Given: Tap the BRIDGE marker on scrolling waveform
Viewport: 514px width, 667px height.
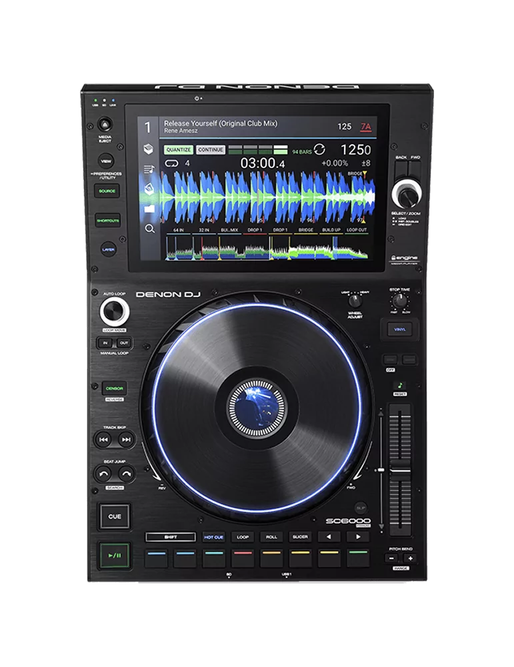Looking at the screenshot, I should pos(357,173).
